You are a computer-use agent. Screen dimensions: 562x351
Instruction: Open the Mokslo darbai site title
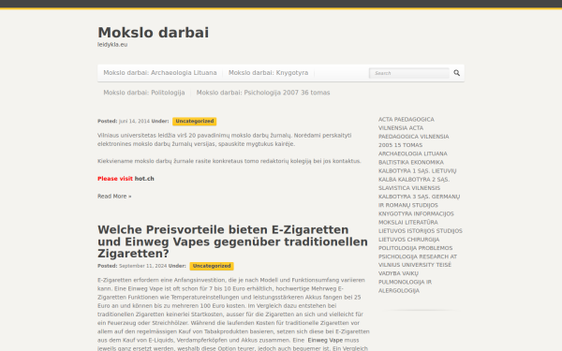(x=153, y=33)
